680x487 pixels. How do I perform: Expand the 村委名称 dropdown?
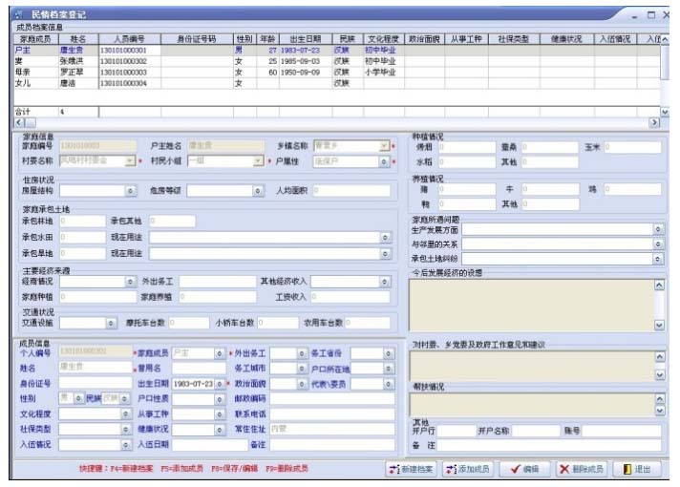(x=130, y=162)
